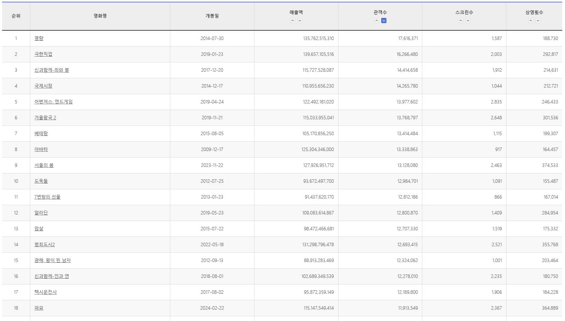The image size is (565, 321).
Task: Click the 개봉일 column header
Action: tap(212, 16)
